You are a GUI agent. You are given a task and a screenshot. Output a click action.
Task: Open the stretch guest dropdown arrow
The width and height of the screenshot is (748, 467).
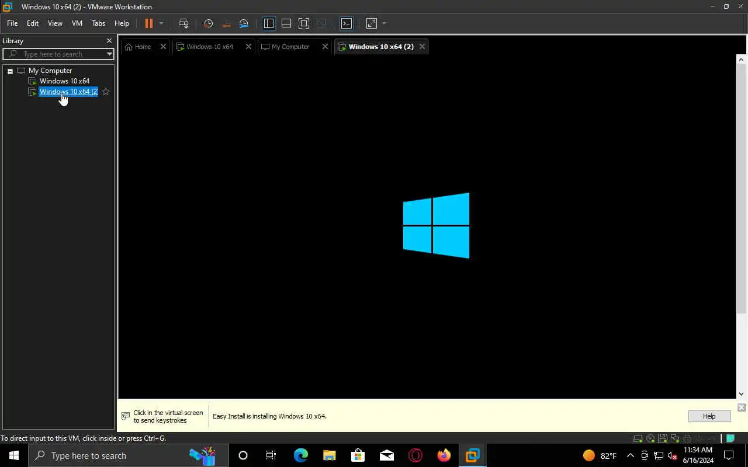point(384,23)
